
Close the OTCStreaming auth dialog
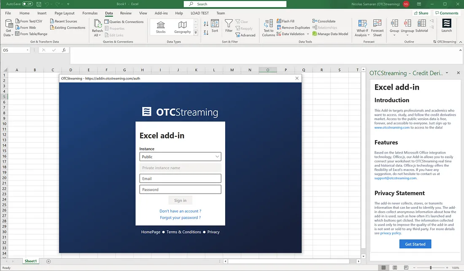tap(297, 78)
